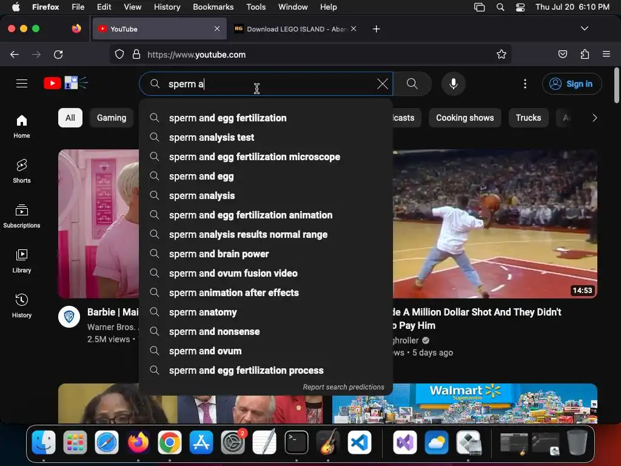Select the Trucks filter chip
This screenshot has width=621, height=466.
[x=528, y=118]
